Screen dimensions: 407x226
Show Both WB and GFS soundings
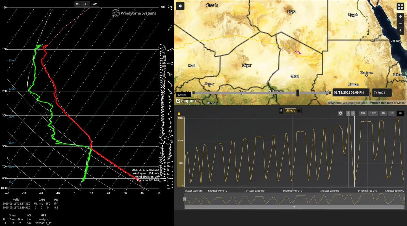(94, 4)
